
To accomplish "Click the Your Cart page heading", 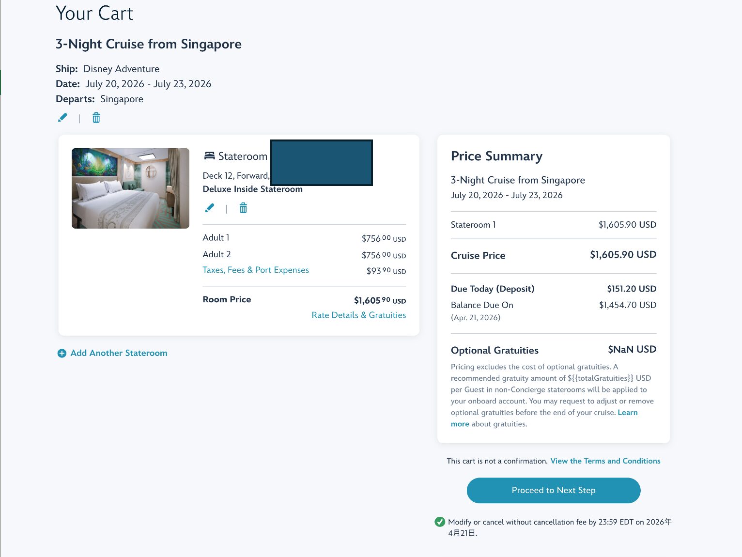I will [94, 13].
